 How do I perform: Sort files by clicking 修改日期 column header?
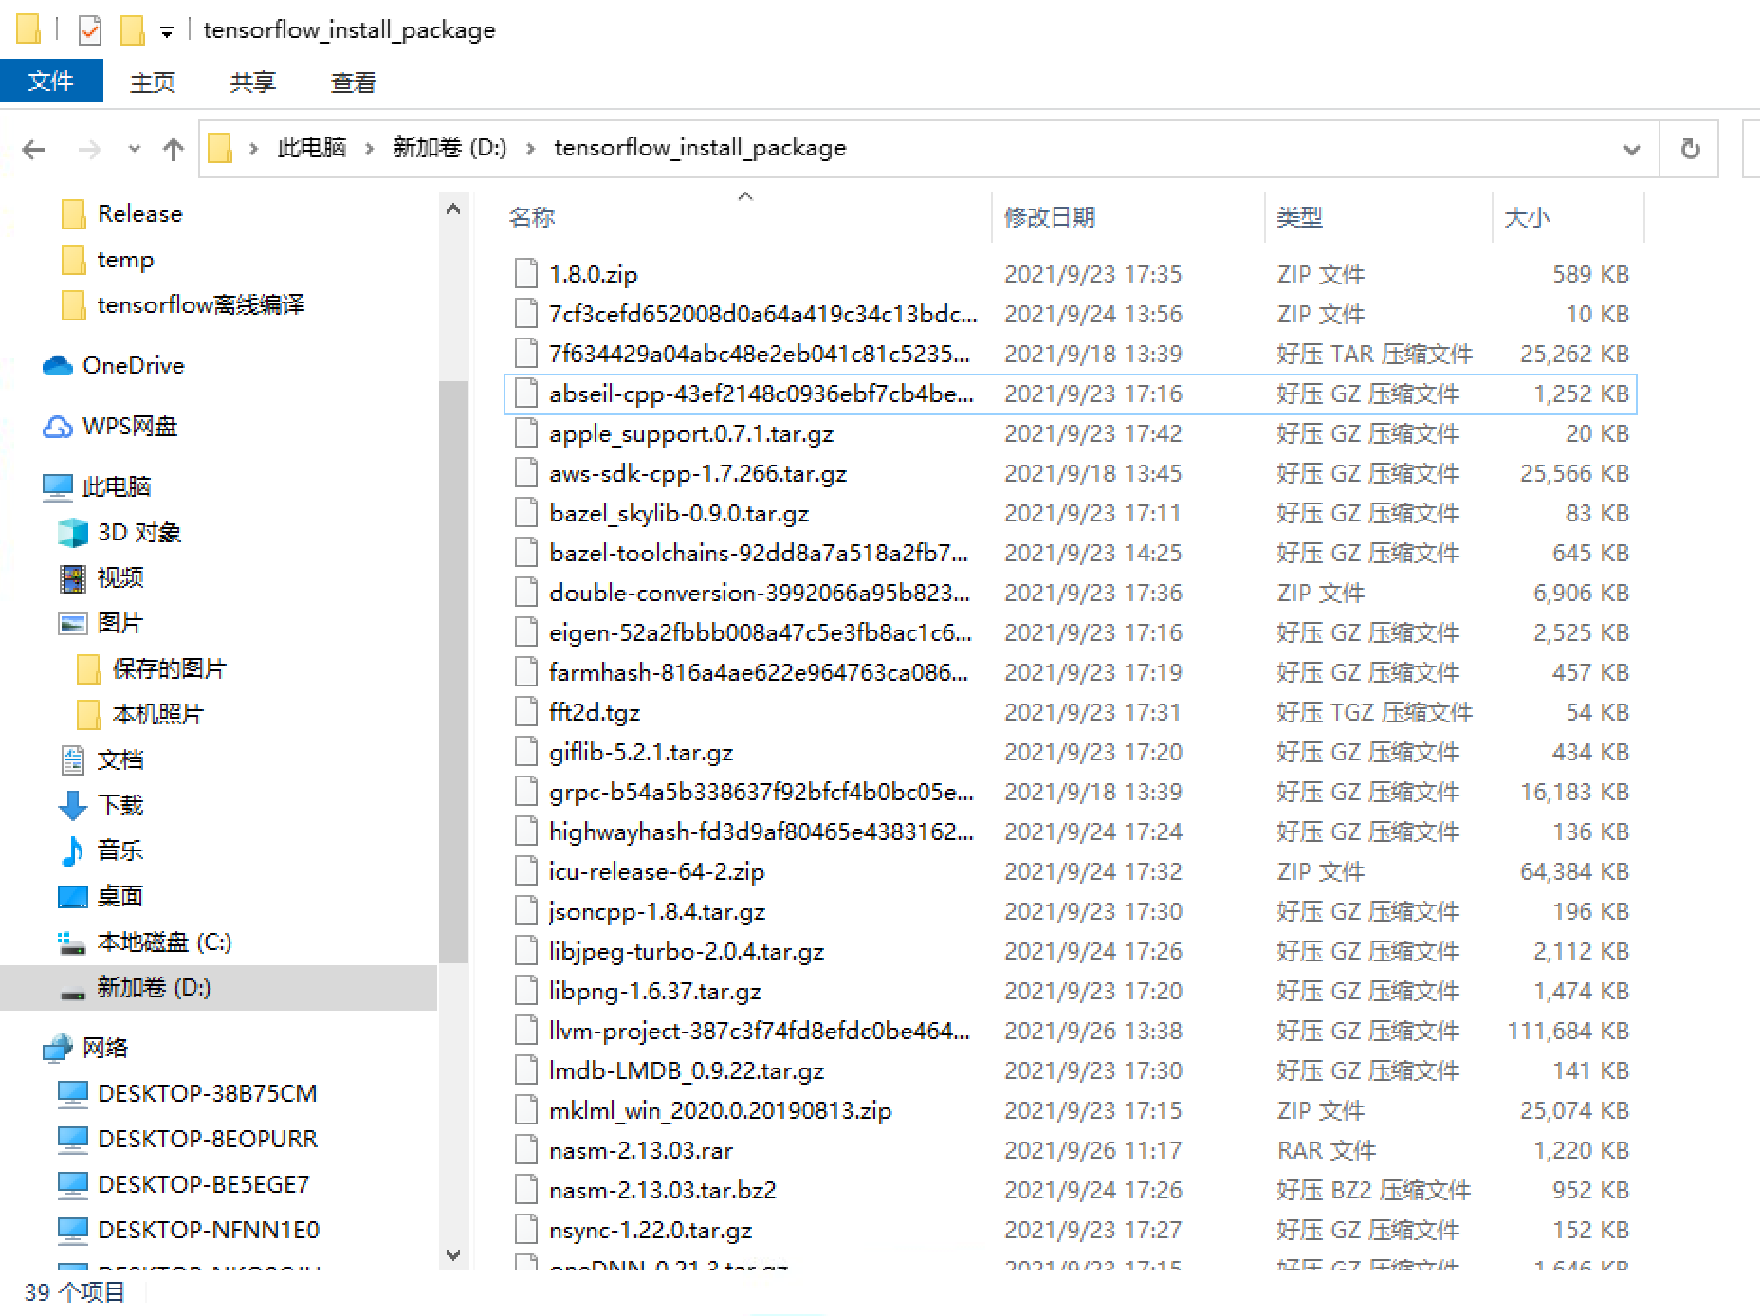(1048, 216)
